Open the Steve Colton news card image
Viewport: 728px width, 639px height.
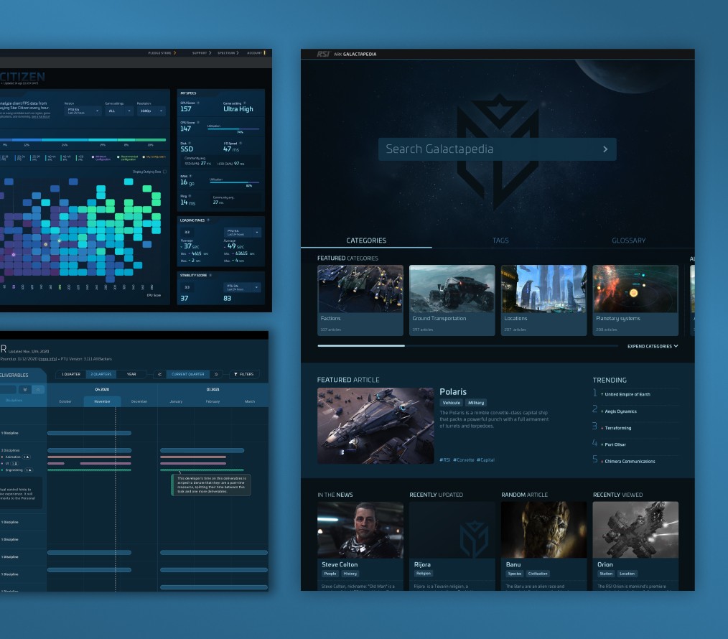pos(360,530)
